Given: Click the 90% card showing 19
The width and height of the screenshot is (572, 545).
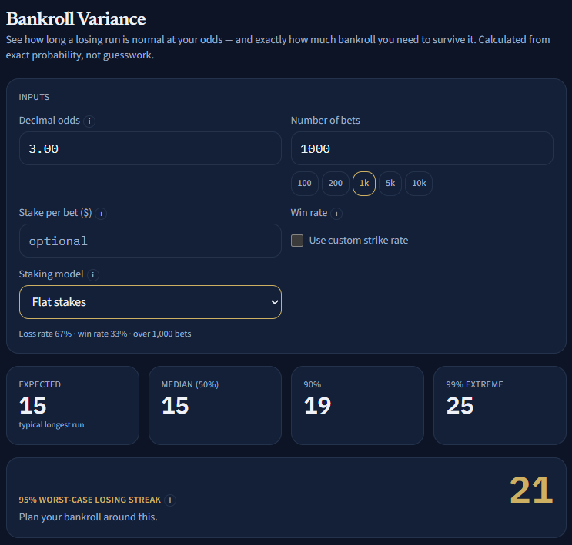Looking at the screenshot, I should [x=357, y=405].
